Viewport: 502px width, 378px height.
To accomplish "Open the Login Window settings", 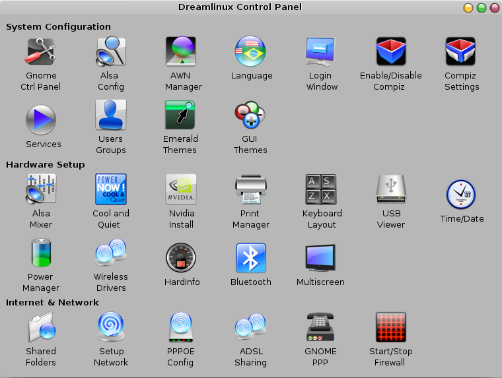I will point(322,51).
